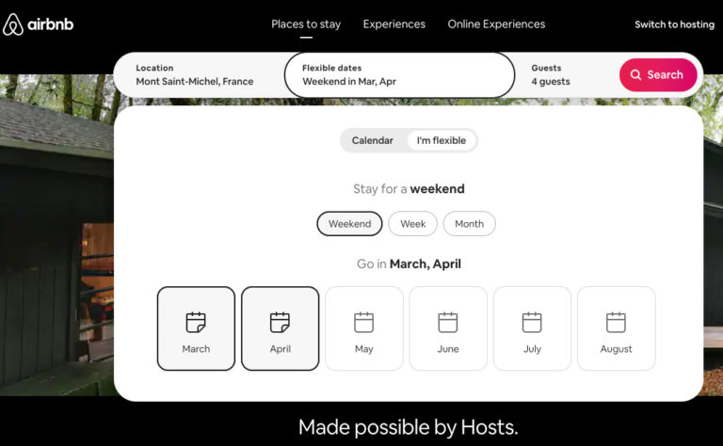
Task: Click the April calendar icon
Action: (x=280, y=322)
